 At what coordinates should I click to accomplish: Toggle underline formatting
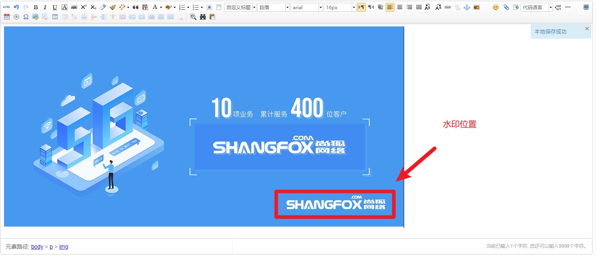55,7
